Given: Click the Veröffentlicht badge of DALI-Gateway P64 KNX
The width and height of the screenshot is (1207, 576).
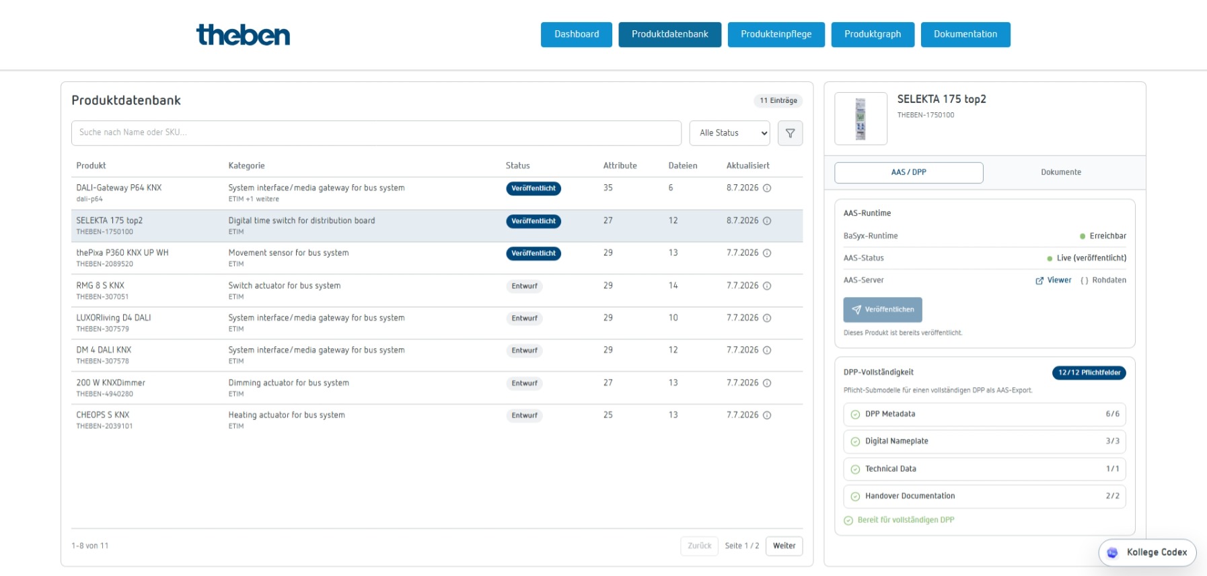Looking at the screenshot, I should (x=534, y=189).
